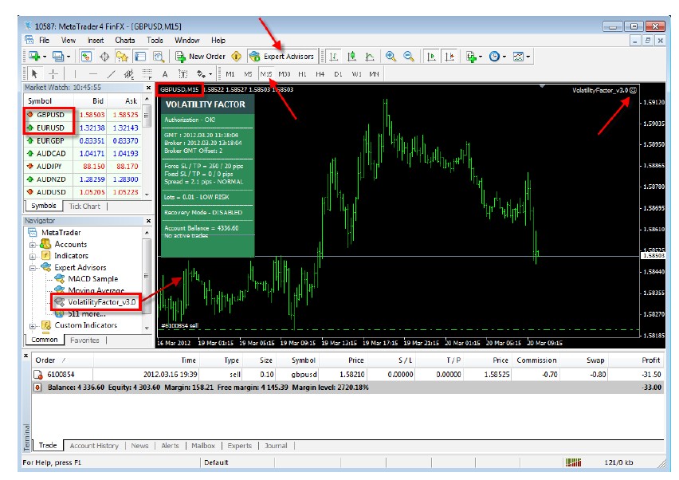The image size is (679, 480).
Task: Switch timeframe to M30
Action: pos(284,74)
